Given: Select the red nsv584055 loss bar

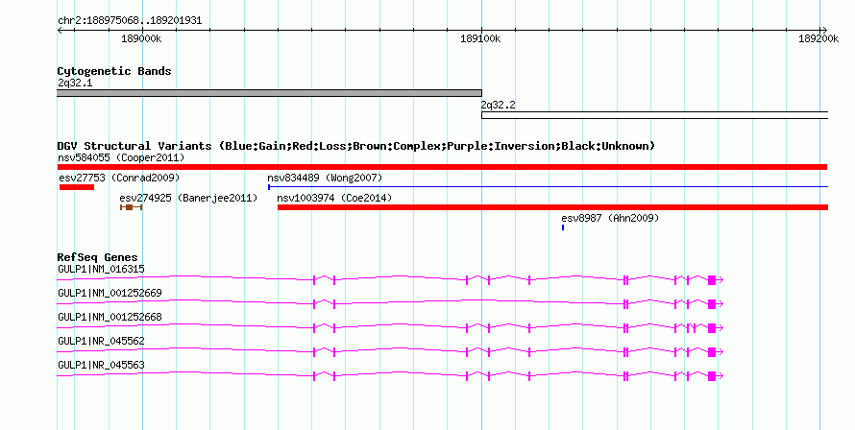Looking at the screenshot, I should [x=442, y=167].
